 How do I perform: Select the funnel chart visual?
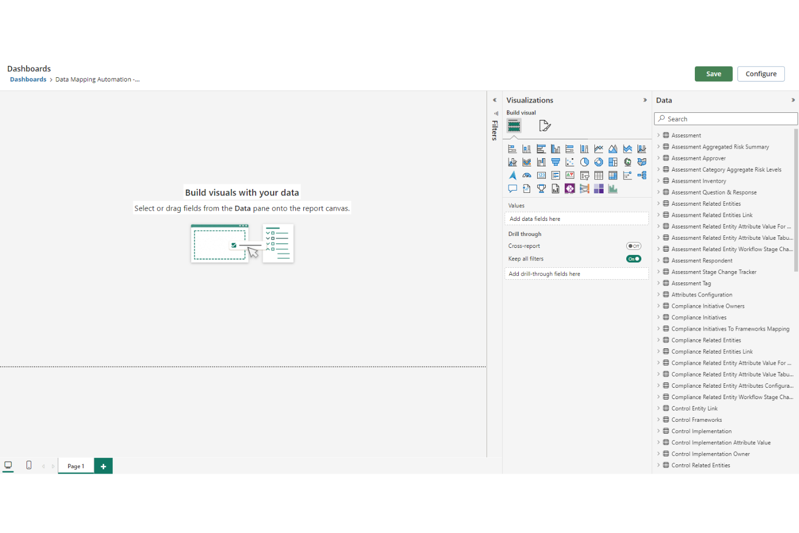[556, 161]
